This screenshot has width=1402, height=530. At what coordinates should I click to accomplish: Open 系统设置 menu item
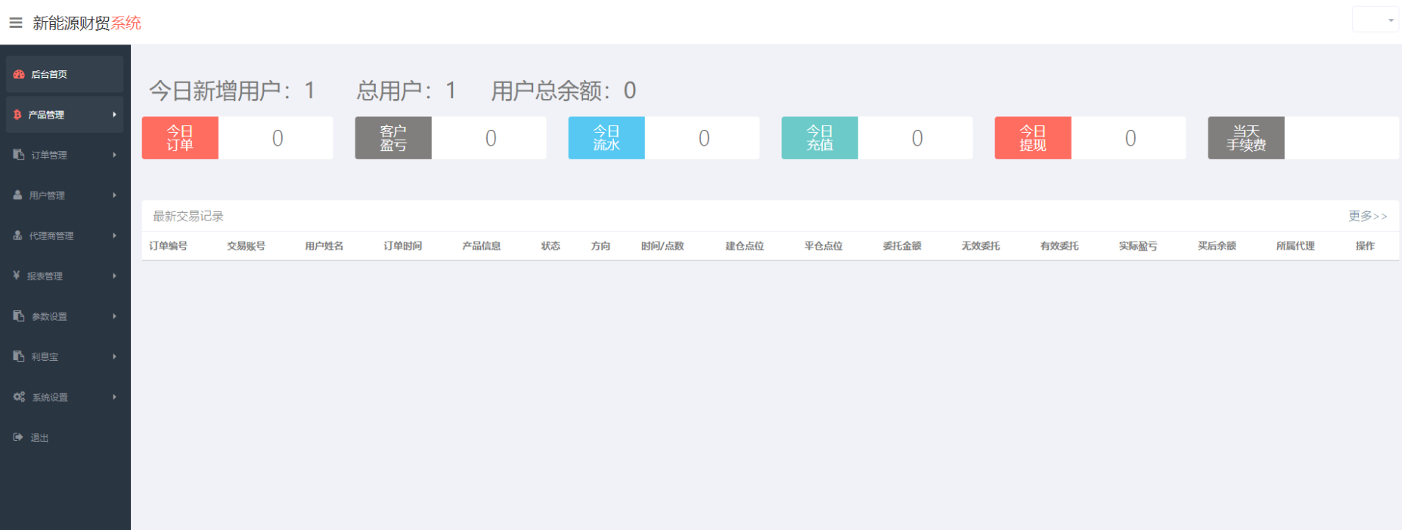pos(65,397)
